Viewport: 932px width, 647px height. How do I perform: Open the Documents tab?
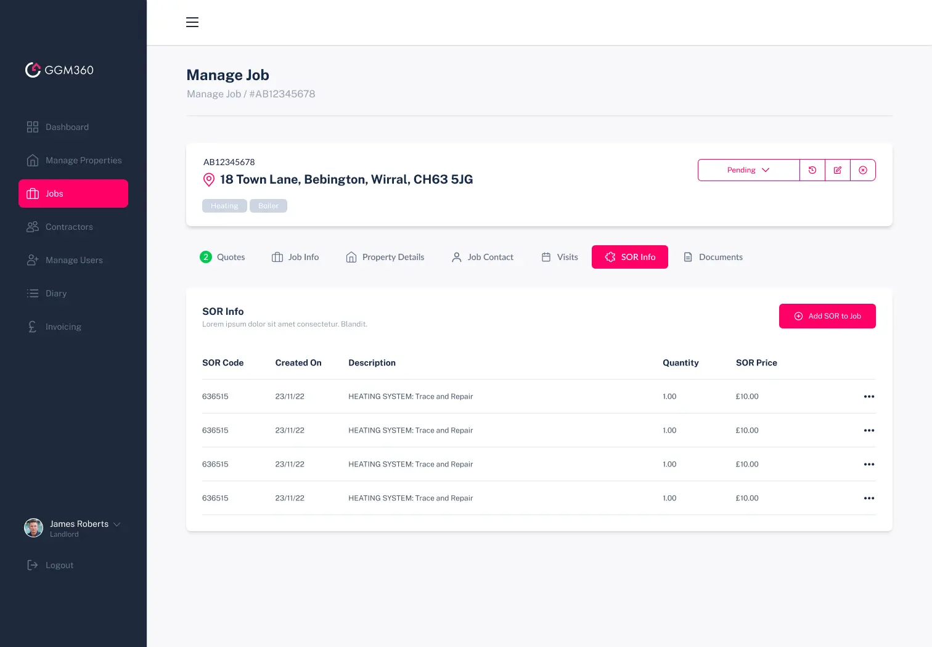coord(713,257)
